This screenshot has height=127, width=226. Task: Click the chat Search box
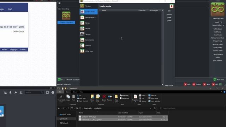point(34,92)
